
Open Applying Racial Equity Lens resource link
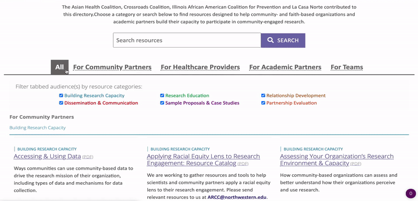(x=203, y=160)
